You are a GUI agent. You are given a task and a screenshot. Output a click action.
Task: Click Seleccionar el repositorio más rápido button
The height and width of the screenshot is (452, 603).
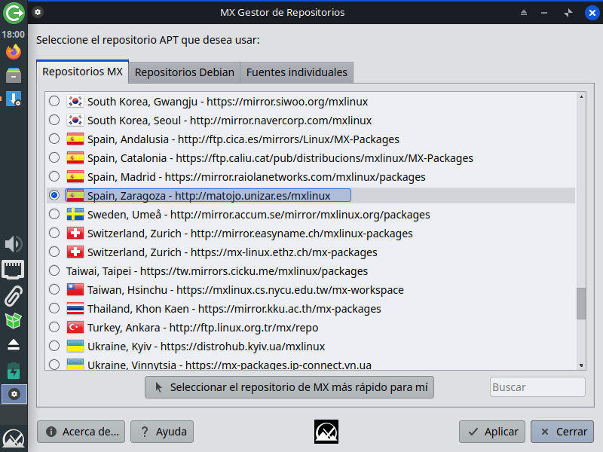[289, 387]
